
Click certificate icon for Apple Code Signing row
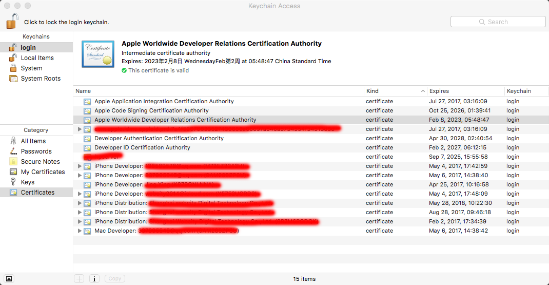tap(87, 111)
